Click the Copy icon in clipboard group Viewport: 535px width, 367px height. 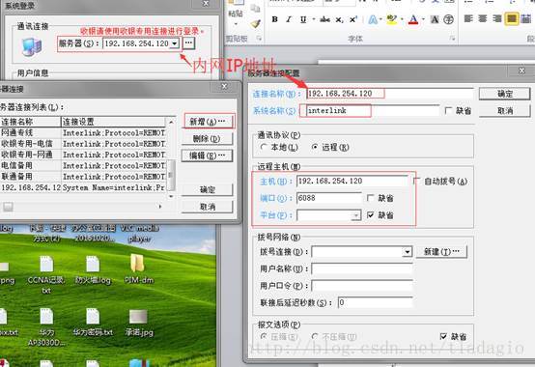tap(255, 8)
